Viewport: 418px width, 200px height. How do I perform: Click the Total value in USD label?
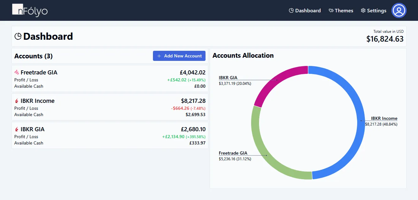click(389, 32)
